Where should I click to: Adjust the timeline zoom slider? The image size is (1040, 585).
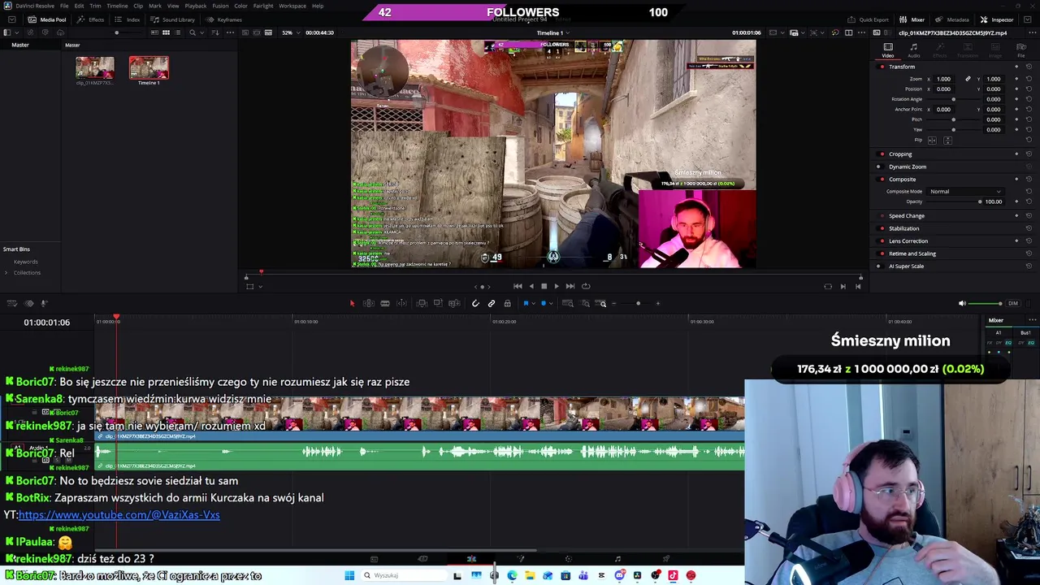coord(638,304)
